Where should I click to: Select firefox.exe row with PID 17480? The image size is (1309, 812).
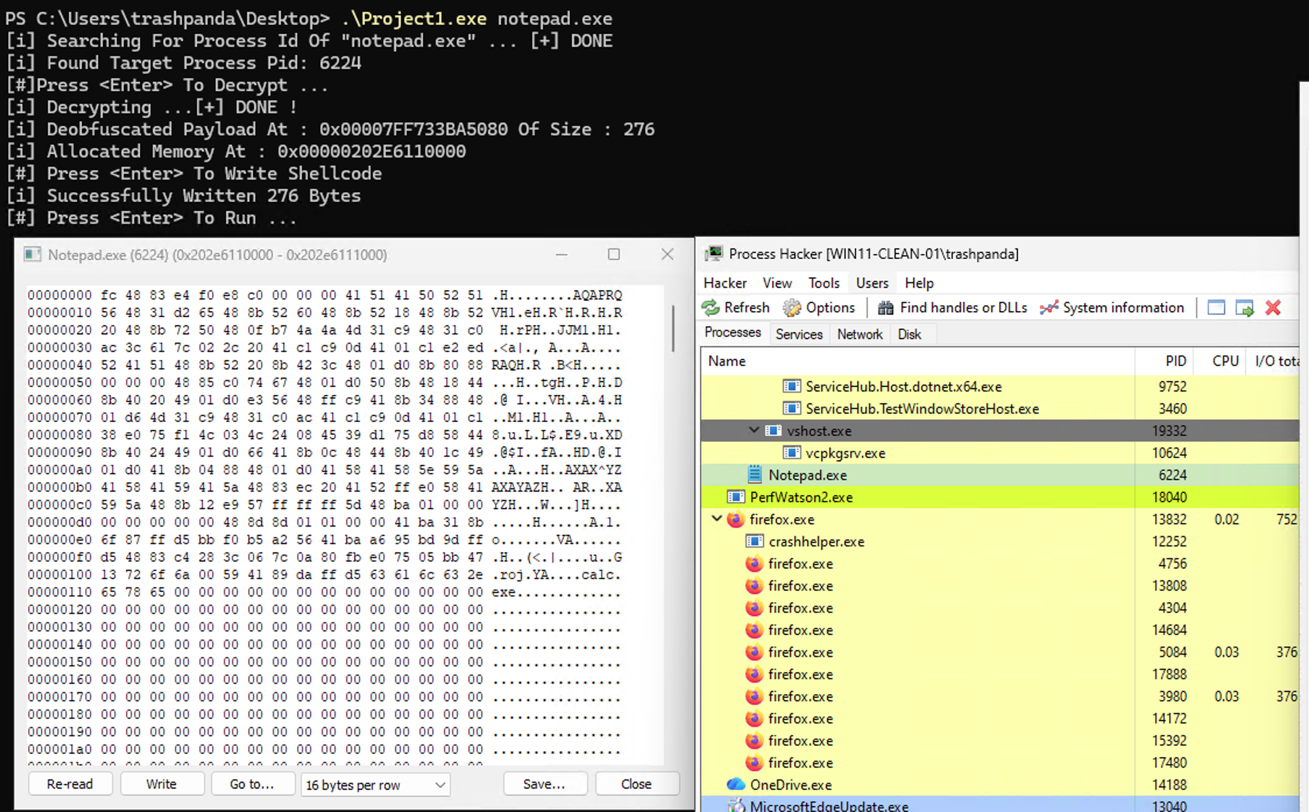pos(1000,762)
